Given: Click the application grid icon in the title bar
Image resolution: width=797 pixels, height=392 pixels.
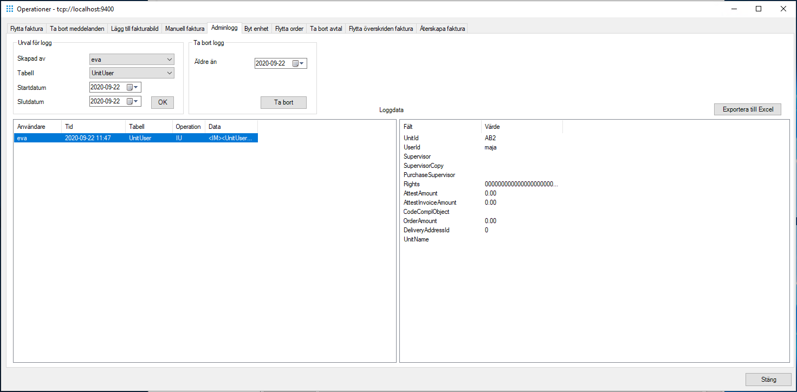Looking at the screenshot, I should point(9,9).
